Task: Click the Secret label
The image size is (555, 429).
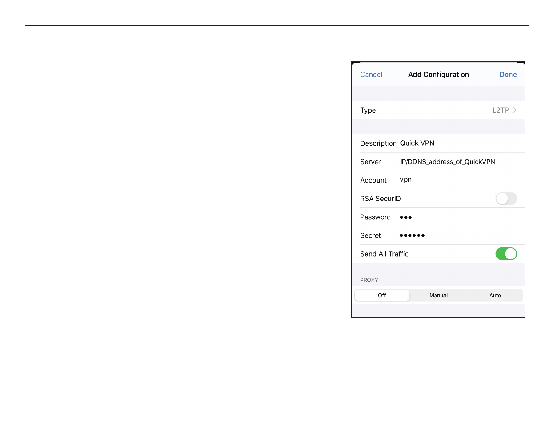Action: (370, 235)
